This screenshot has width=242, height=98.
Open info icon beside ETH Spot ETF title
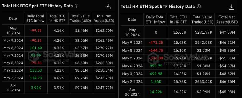click(x=199, y=6)
